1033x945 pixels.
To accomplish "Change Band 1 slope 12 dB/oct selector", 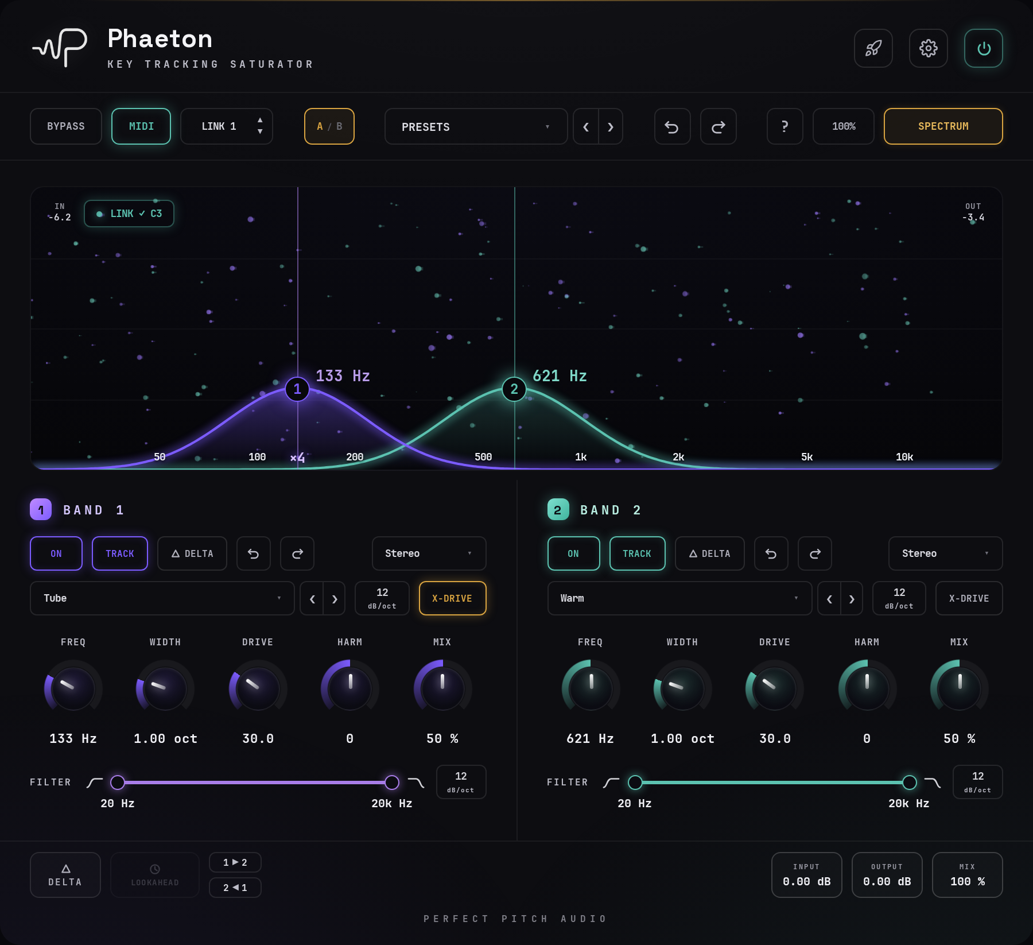I will [x=382, y=598].
